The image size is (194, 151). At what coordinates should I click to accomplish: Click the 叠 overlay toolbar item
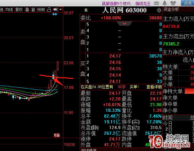(x=27, y=10)
